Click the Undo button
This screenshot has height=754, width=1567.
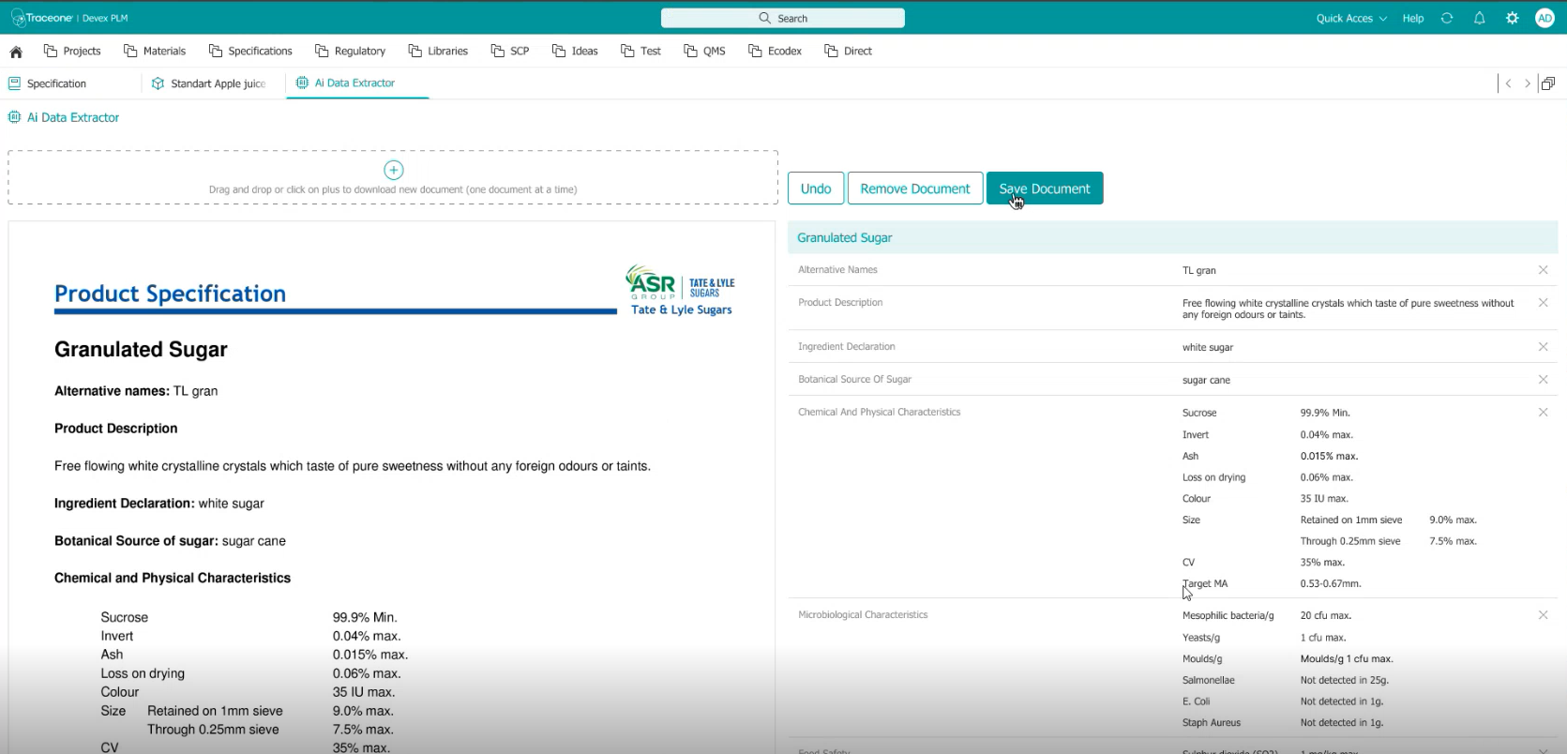tap(815, 188)
